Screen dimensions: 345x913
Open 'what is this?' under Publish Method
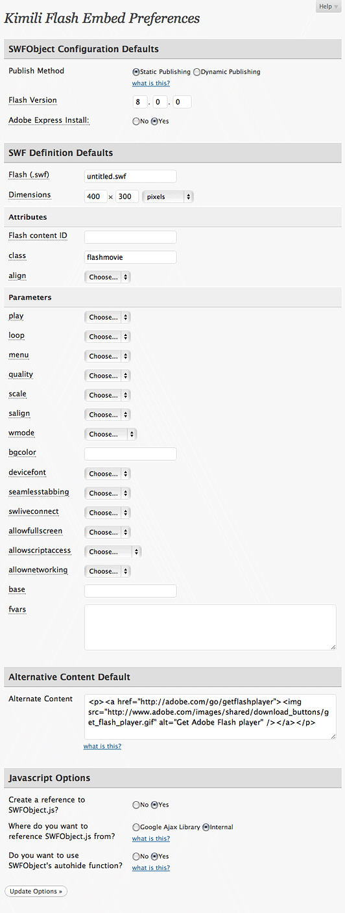150,83
